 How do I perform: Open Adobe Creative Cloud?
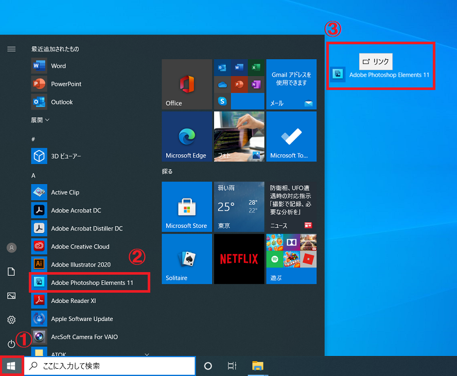(x=91, y=246)
